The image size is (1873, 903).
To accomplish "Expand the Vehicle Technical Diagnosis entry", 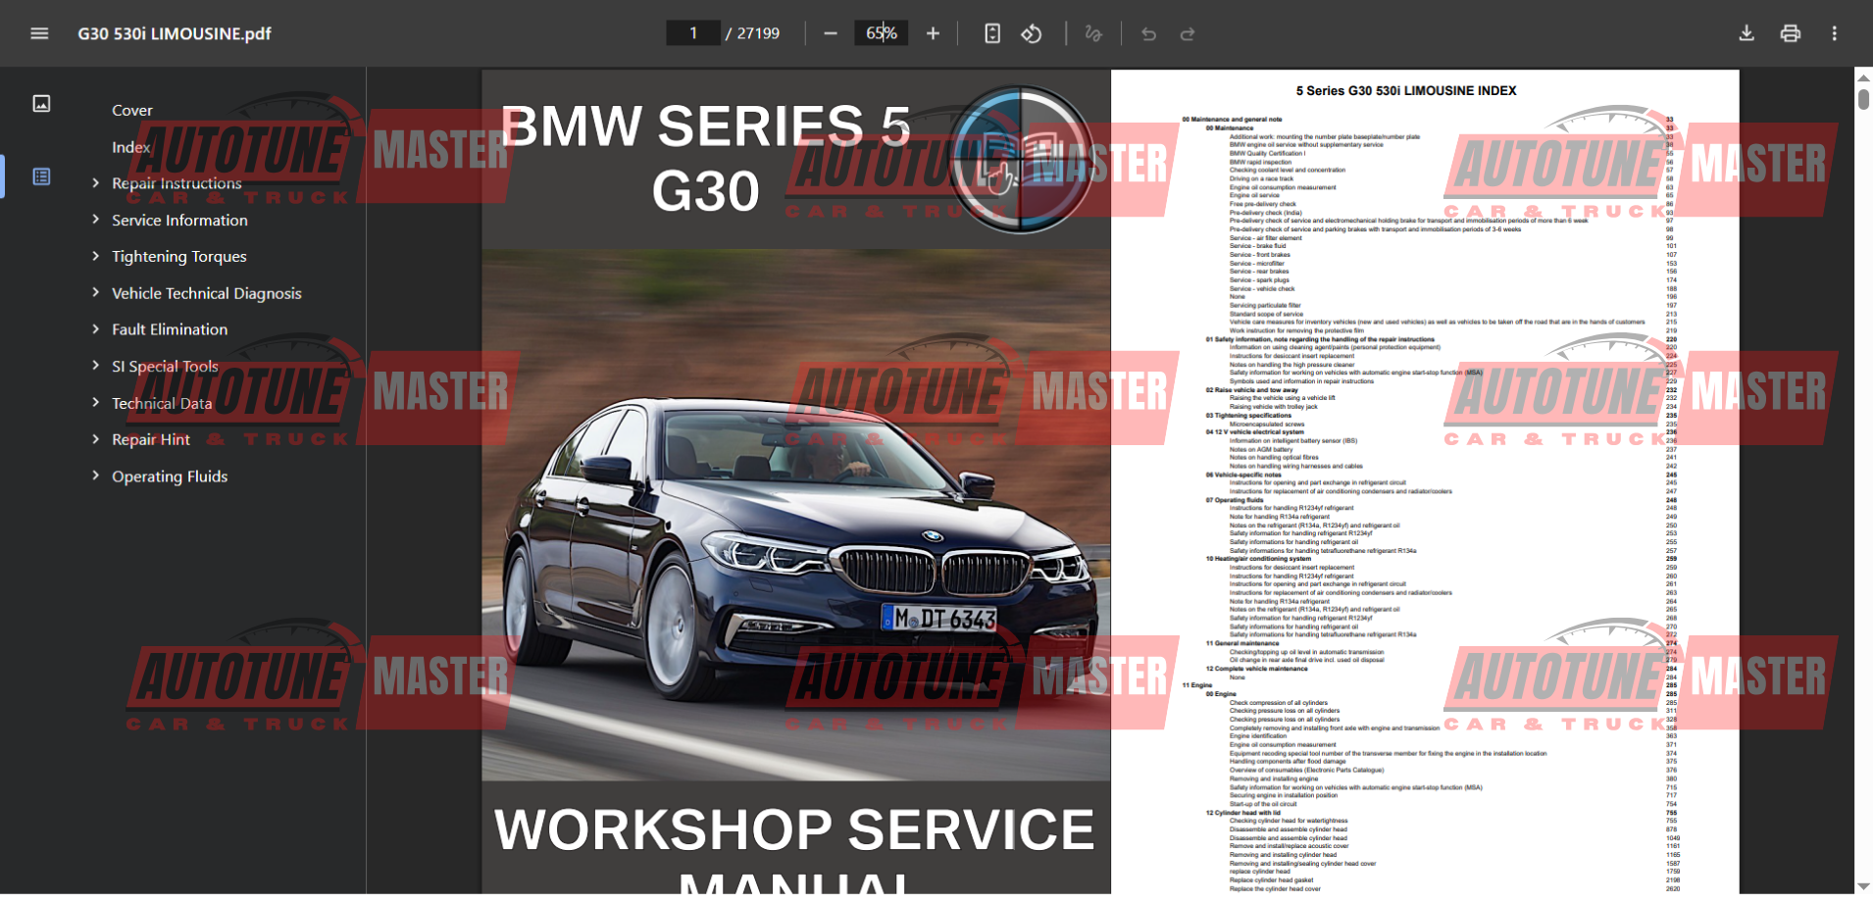I will tap(95, 292).
